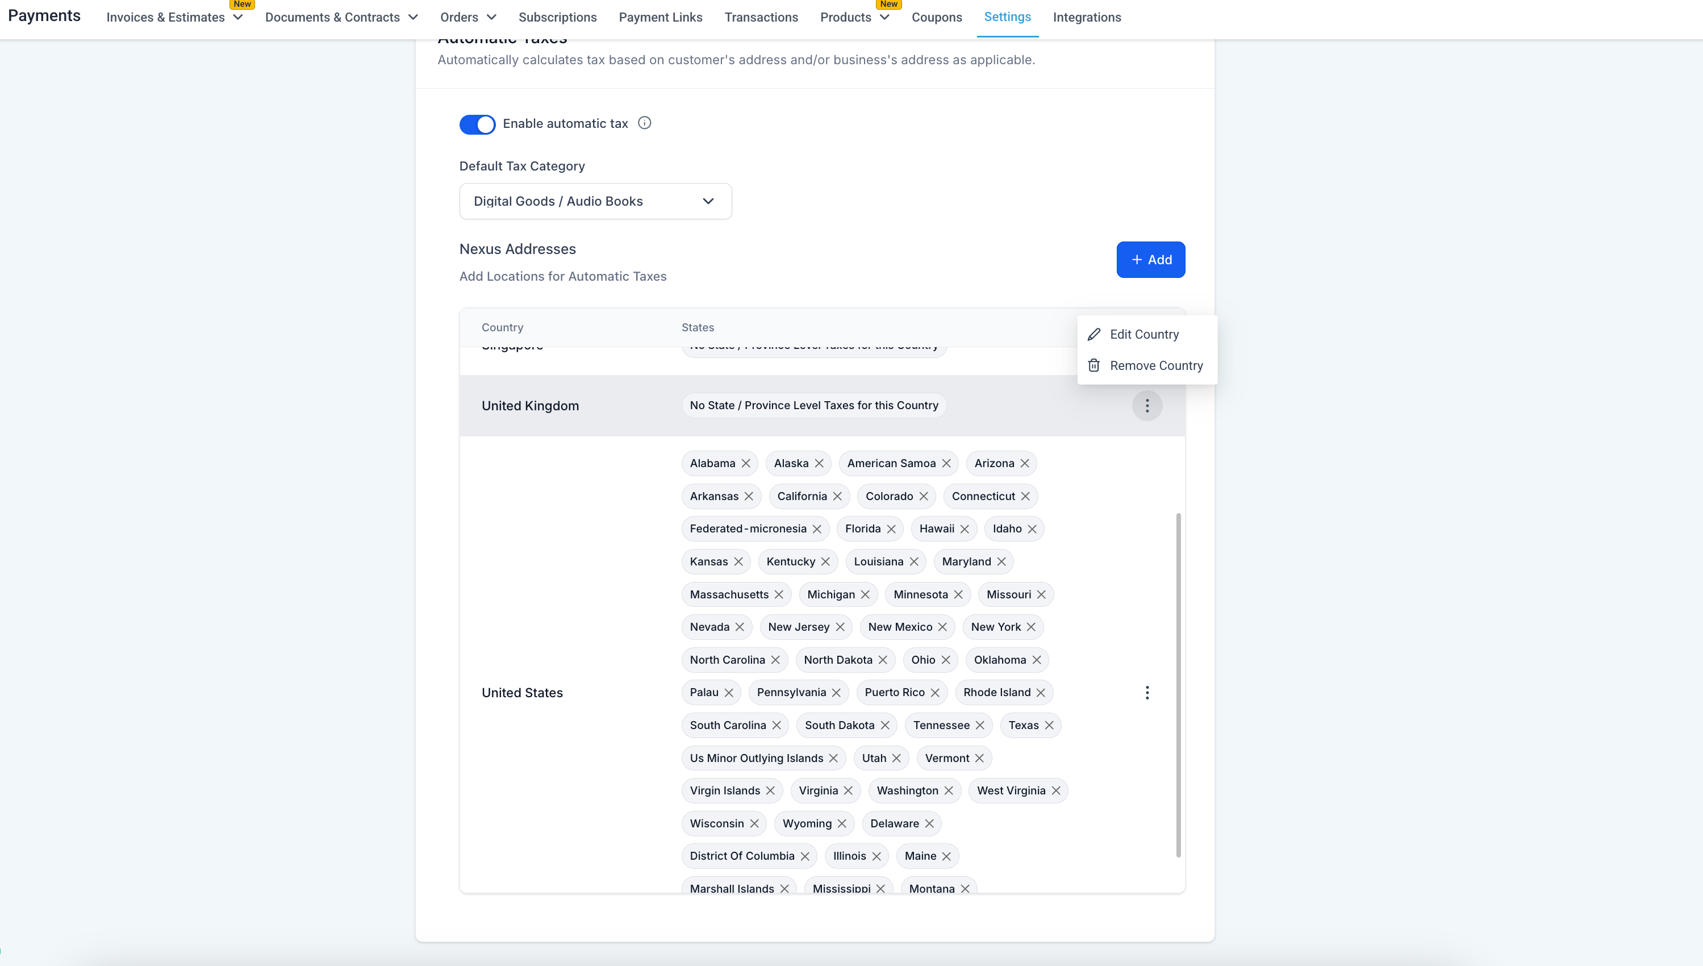Go to the Payment Links page

tap(660, 17)
